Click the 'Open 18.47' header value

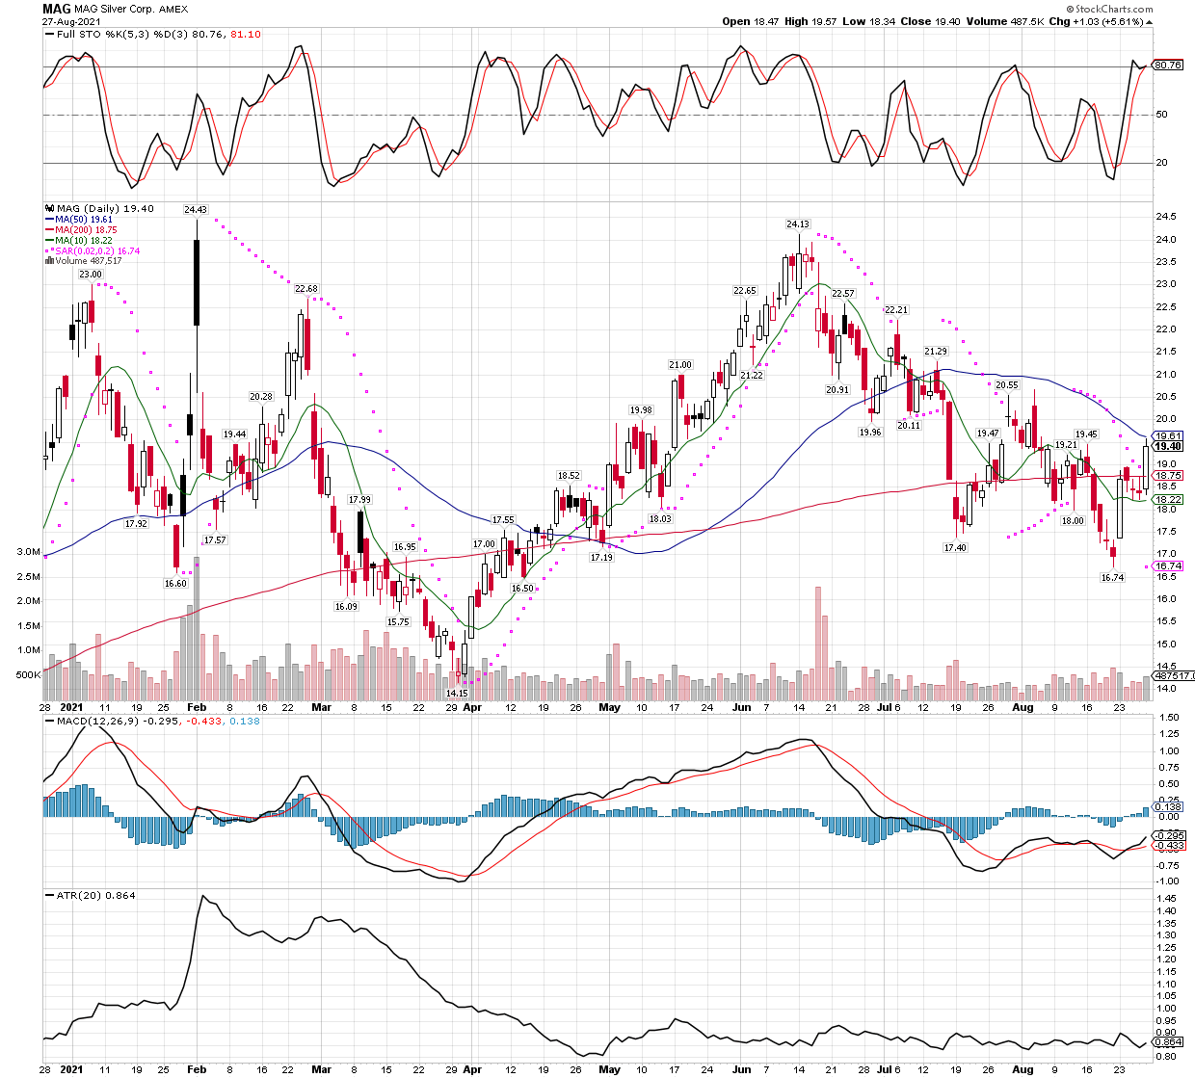tap(751, 21)
